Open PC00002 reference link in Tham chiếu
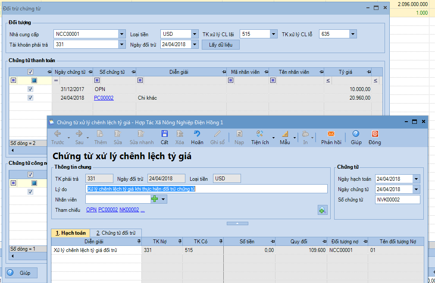 tap(108, 210)
